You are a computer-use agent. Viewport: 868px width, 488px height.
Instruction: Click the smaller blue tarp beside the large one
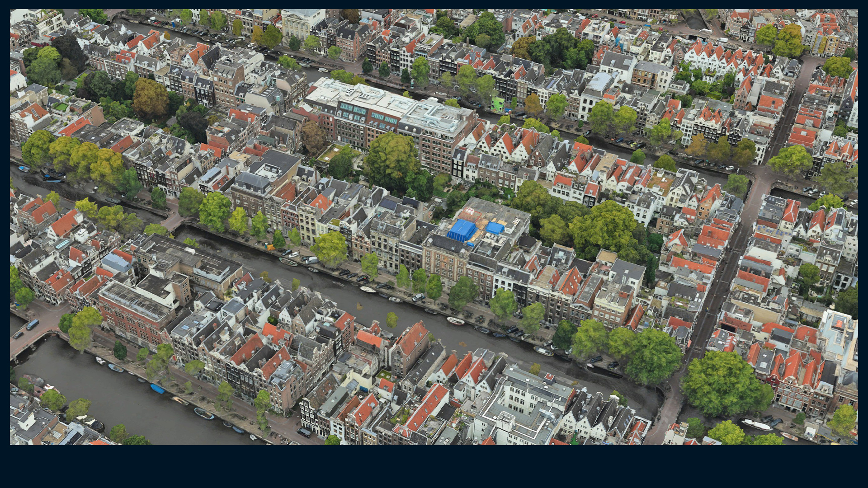(495, 228)
